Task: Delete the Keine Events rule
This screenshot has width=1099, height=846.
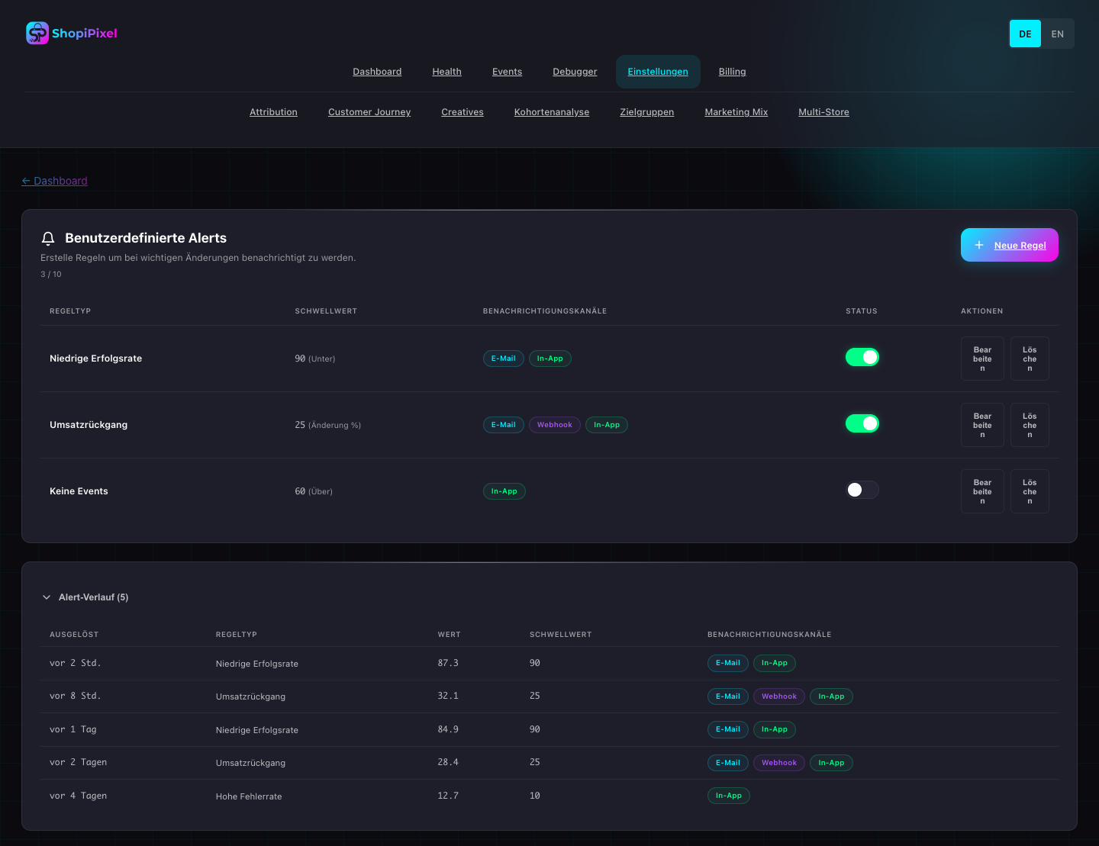Action: [1030, 491]
